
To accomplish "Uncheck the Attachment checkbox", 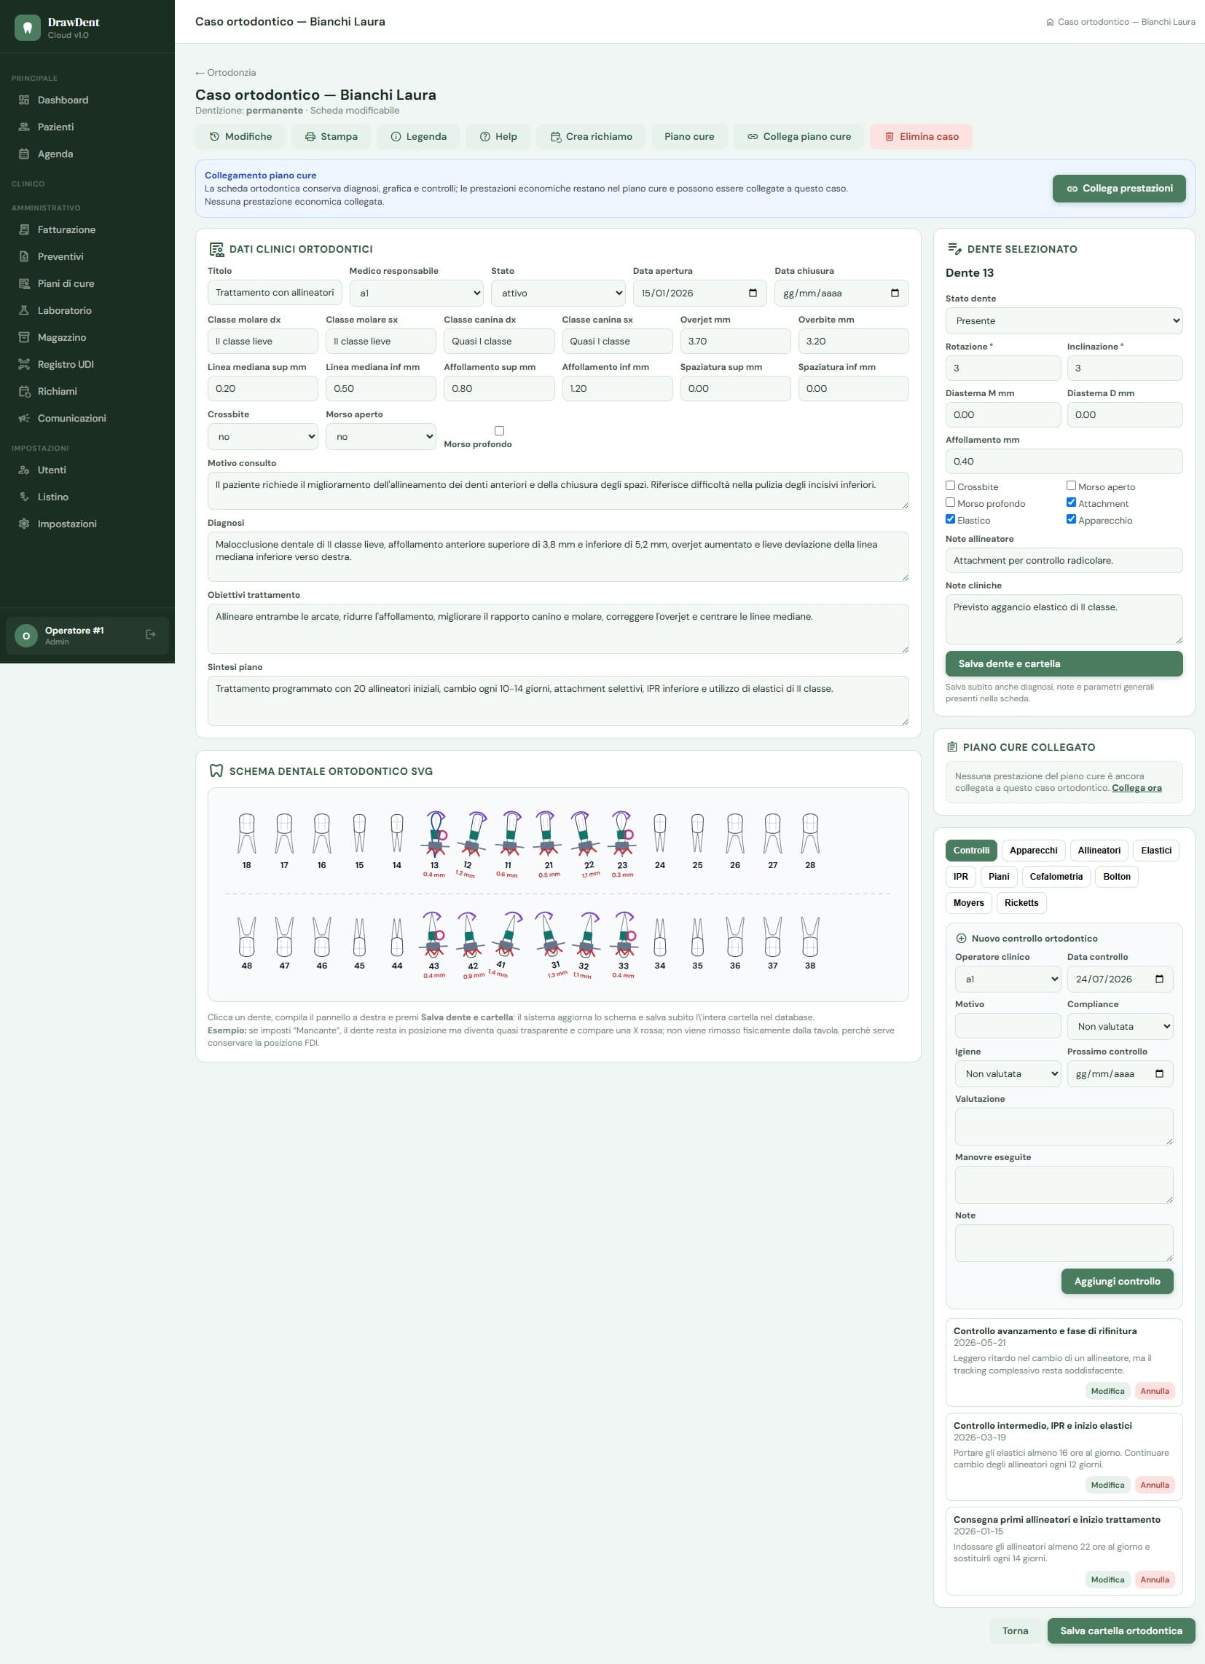I will [x=1072, y=502].
